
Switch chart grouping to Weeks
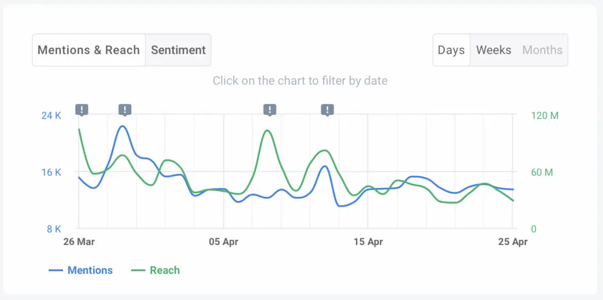click(494, 50)
